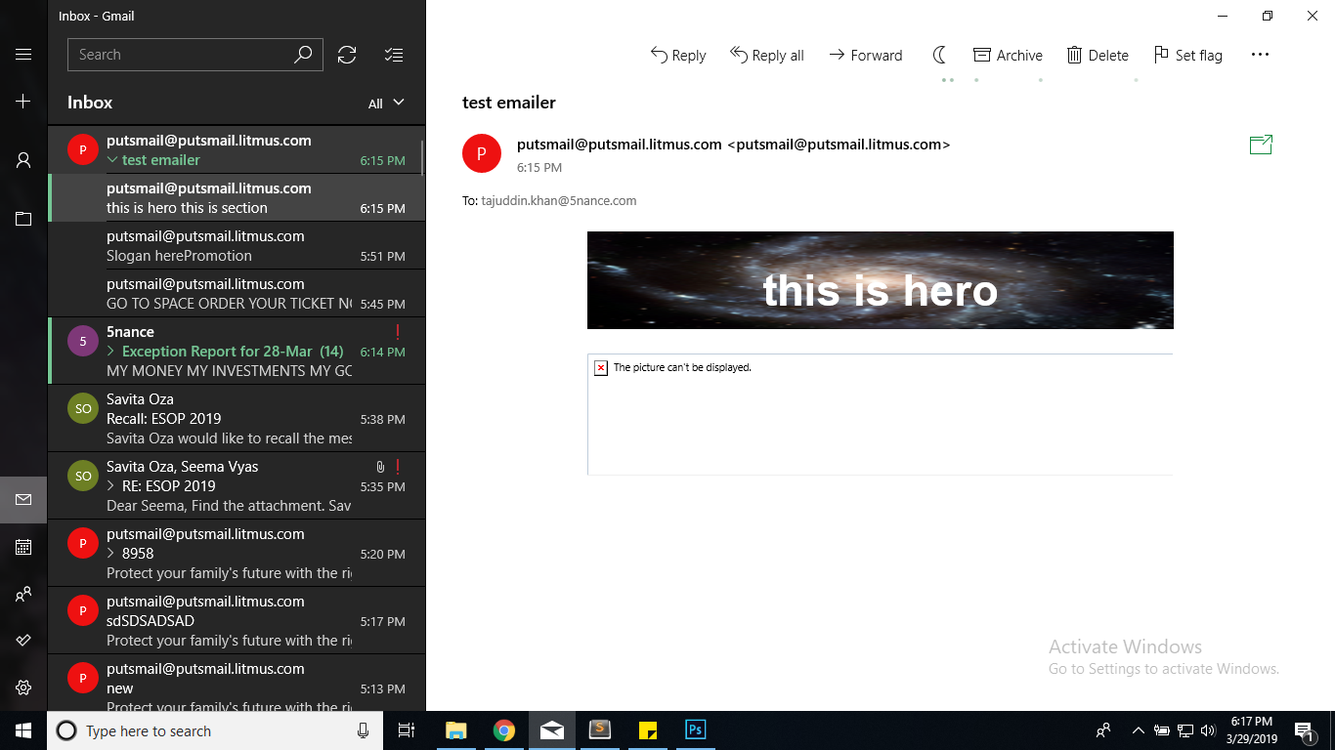The height and width of the screenshot is (750, 1335).
Task: Open the Folders icon in sidebar
Action: click(23, 219)
